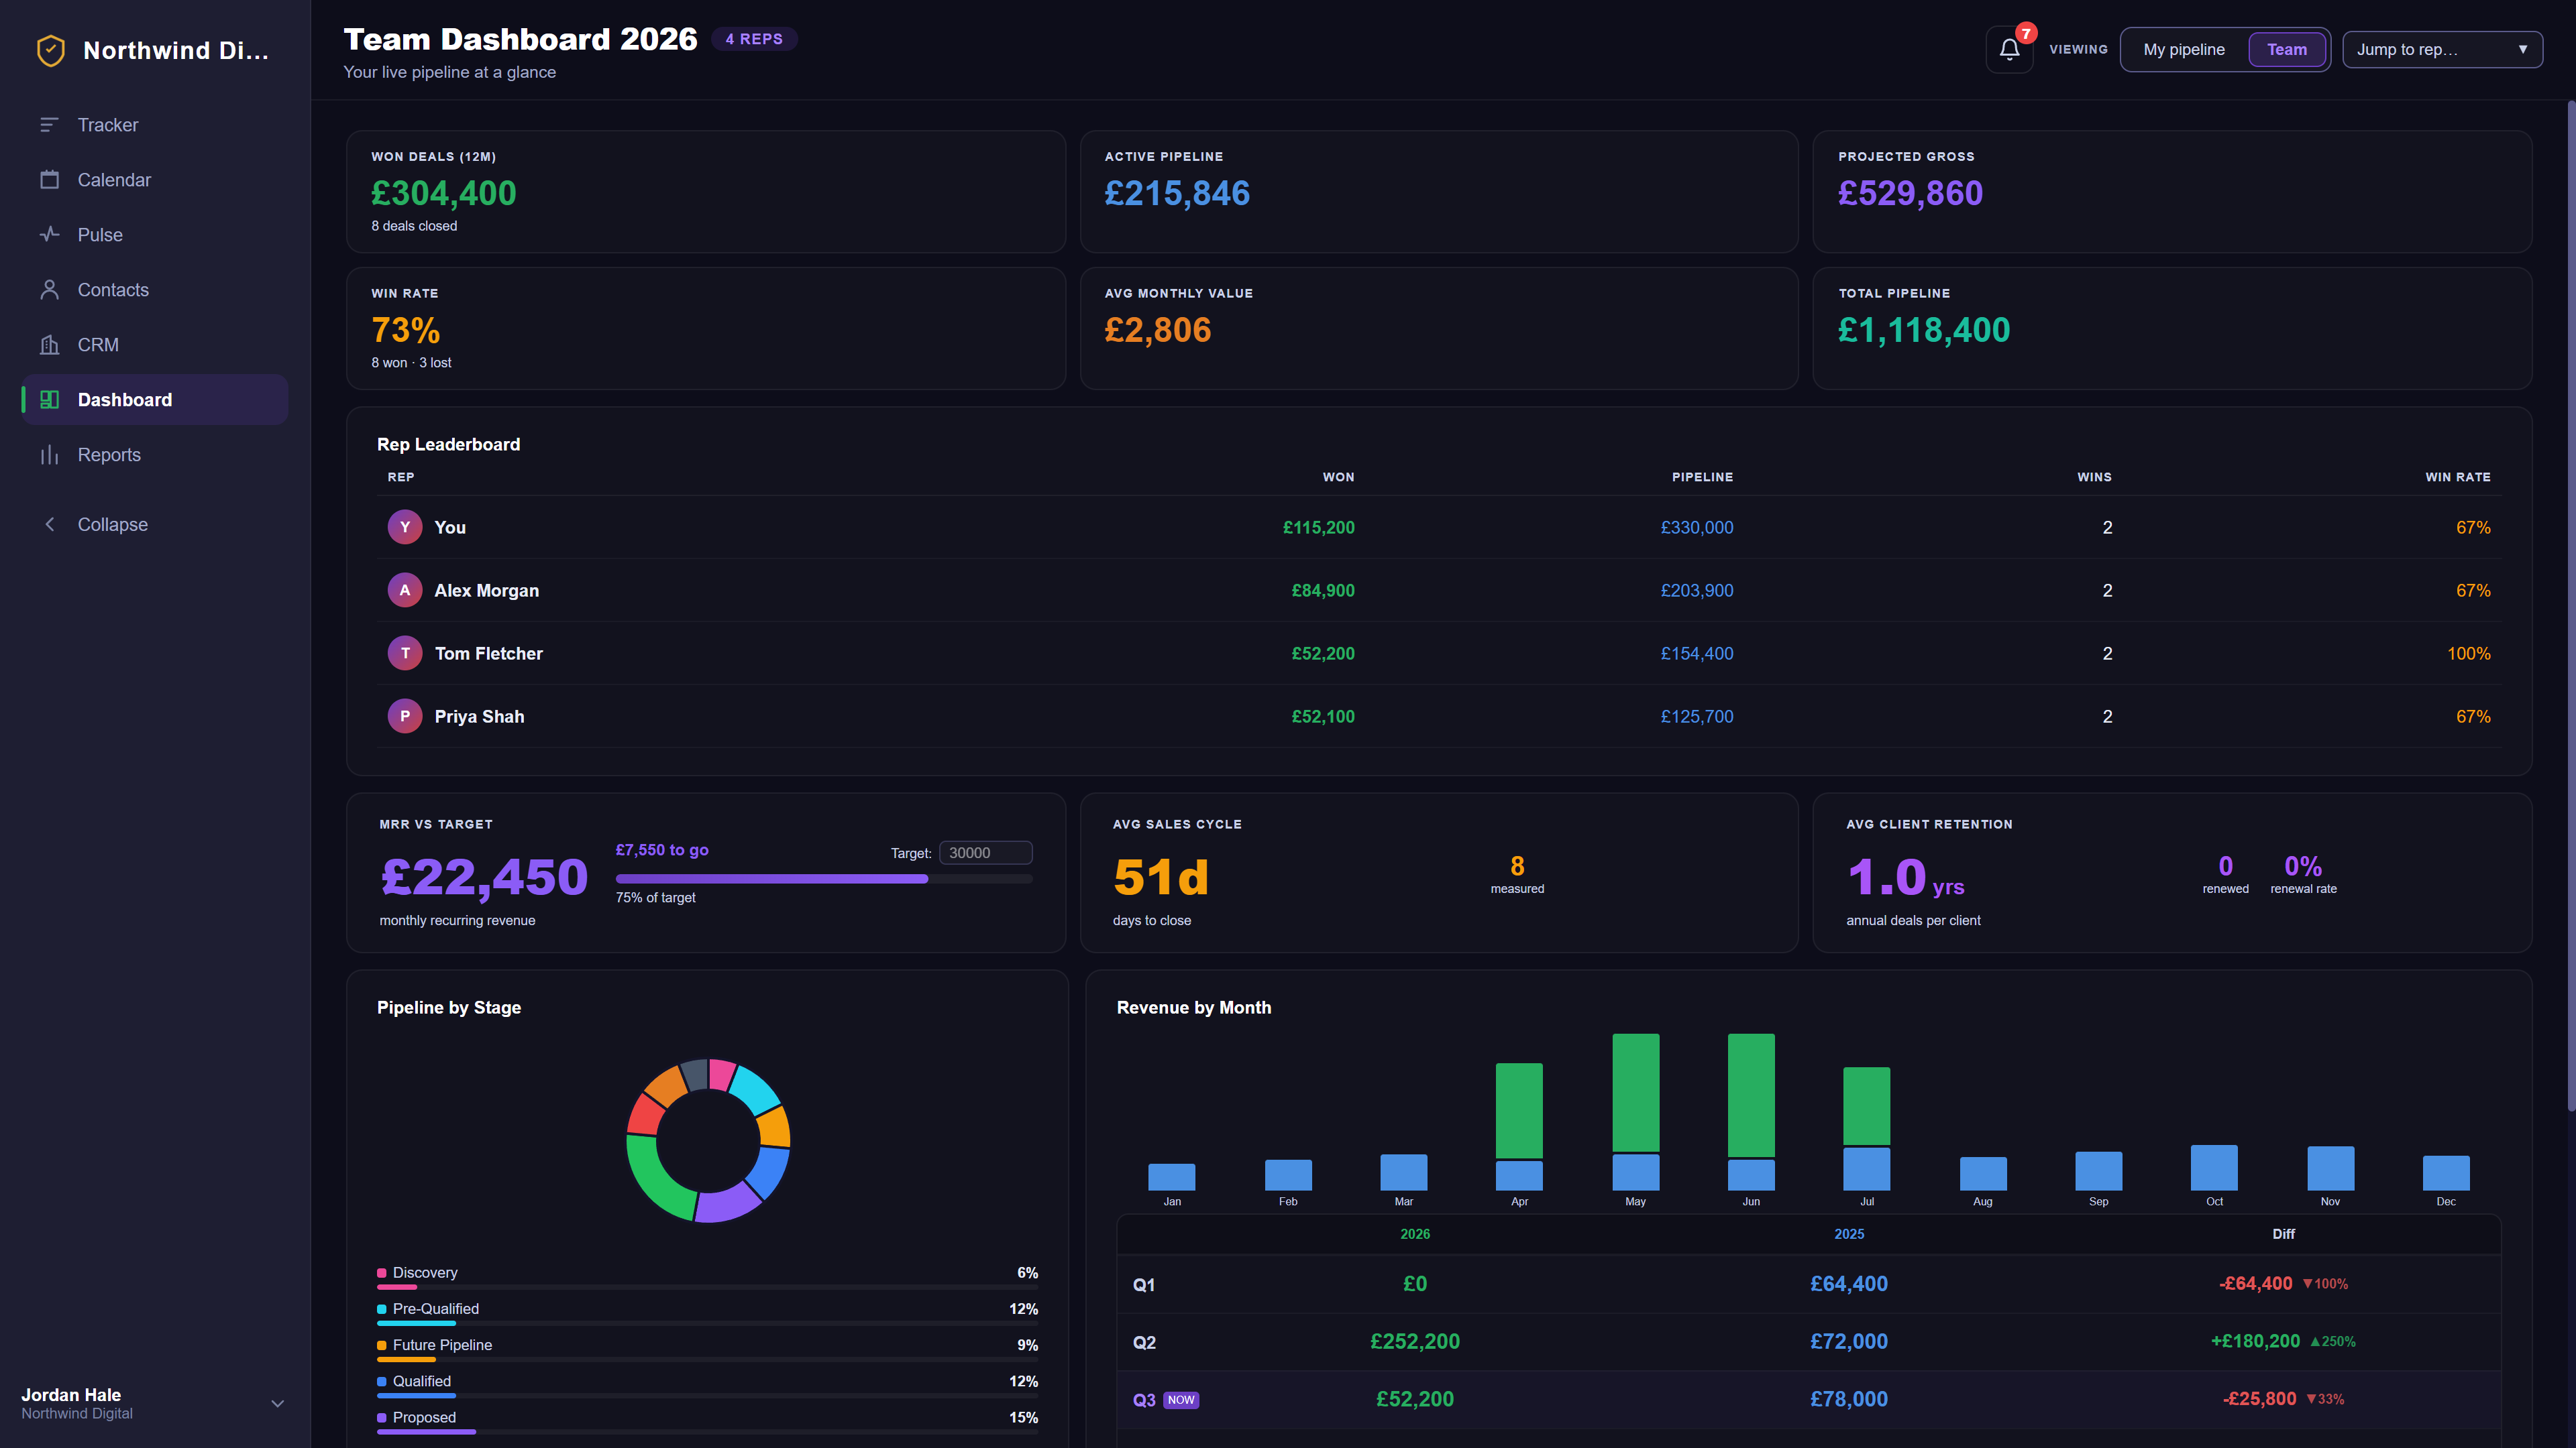Open the Pulse section

155,235
